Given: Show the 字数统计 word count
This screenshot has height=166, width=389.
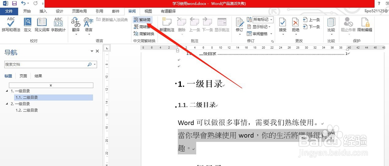Looking at the screenshot, I should click(x=58, y=25).
